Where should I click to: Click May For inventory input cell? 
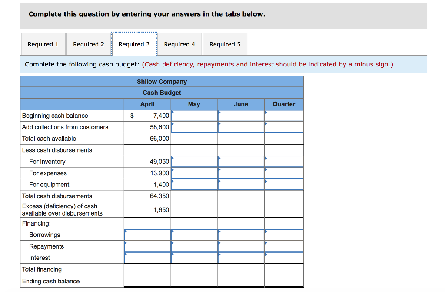(x=194, y=162)
